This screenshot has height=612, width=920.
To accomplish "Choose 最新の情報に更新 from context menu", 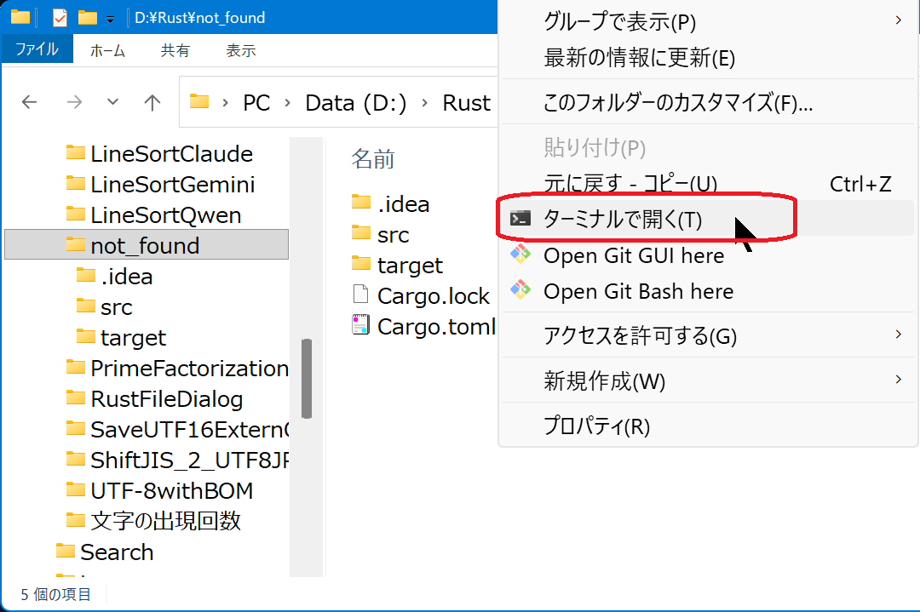I will point(639,58).
